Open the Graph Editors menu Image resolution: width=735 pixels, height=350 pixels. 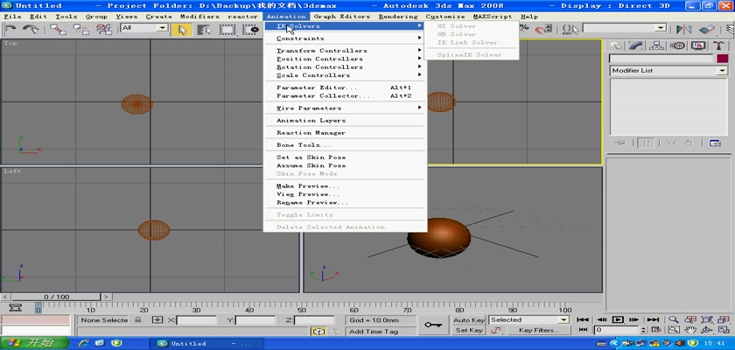[342, 17]
